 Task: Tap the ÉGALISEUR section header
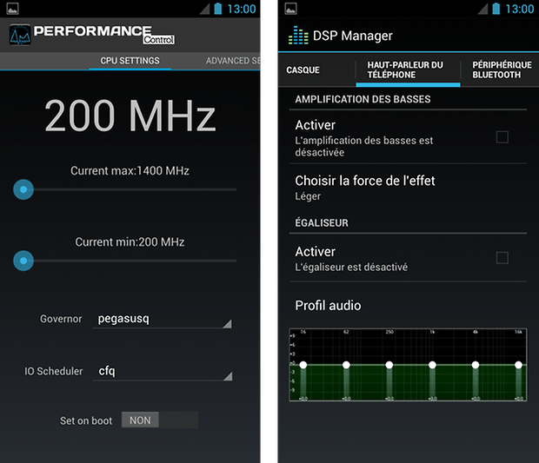[x=322, y=223]
